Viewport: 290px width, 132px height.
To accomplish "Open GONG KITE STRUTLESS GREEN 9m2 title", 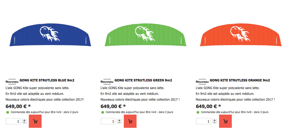I will tap(143, 80).
